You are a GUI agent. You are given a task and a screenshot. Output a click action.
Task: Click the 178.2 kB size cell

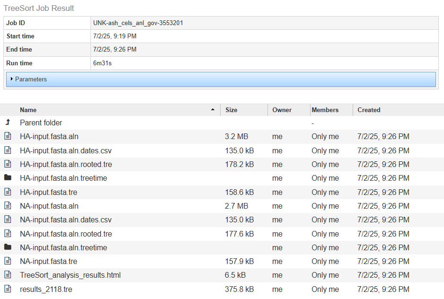[x=239, y=165]
